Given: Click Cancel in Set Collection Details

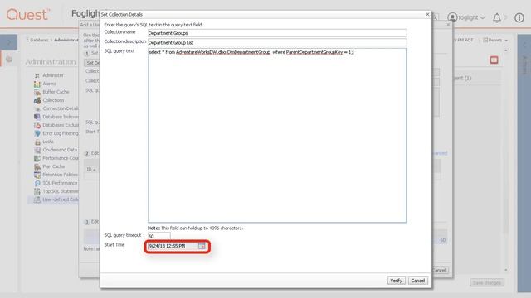Looking at the screenshot, I should pyautogui.click(x=417, y=281).
